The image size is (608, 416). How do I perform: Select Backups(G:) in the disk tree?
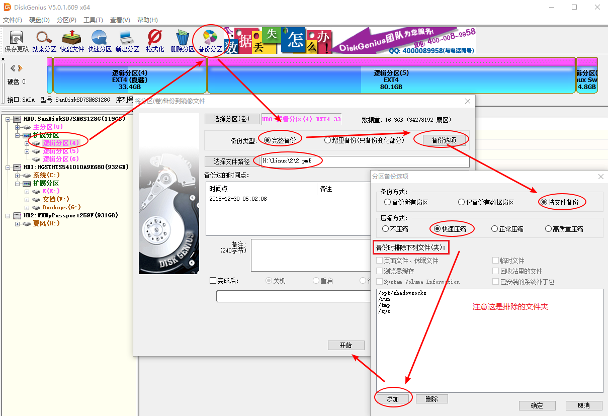tap(61, 207)
